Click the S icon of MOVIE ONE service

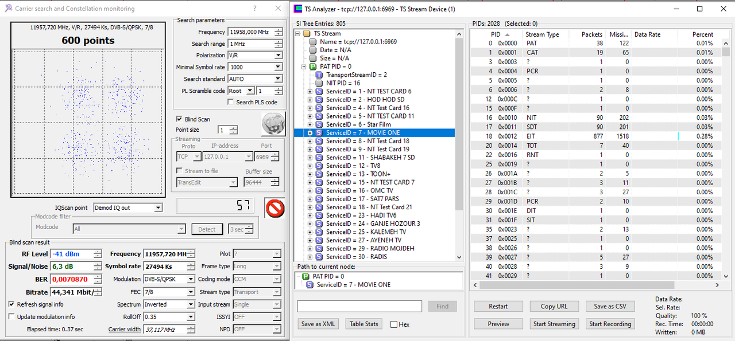pos(319,133)
